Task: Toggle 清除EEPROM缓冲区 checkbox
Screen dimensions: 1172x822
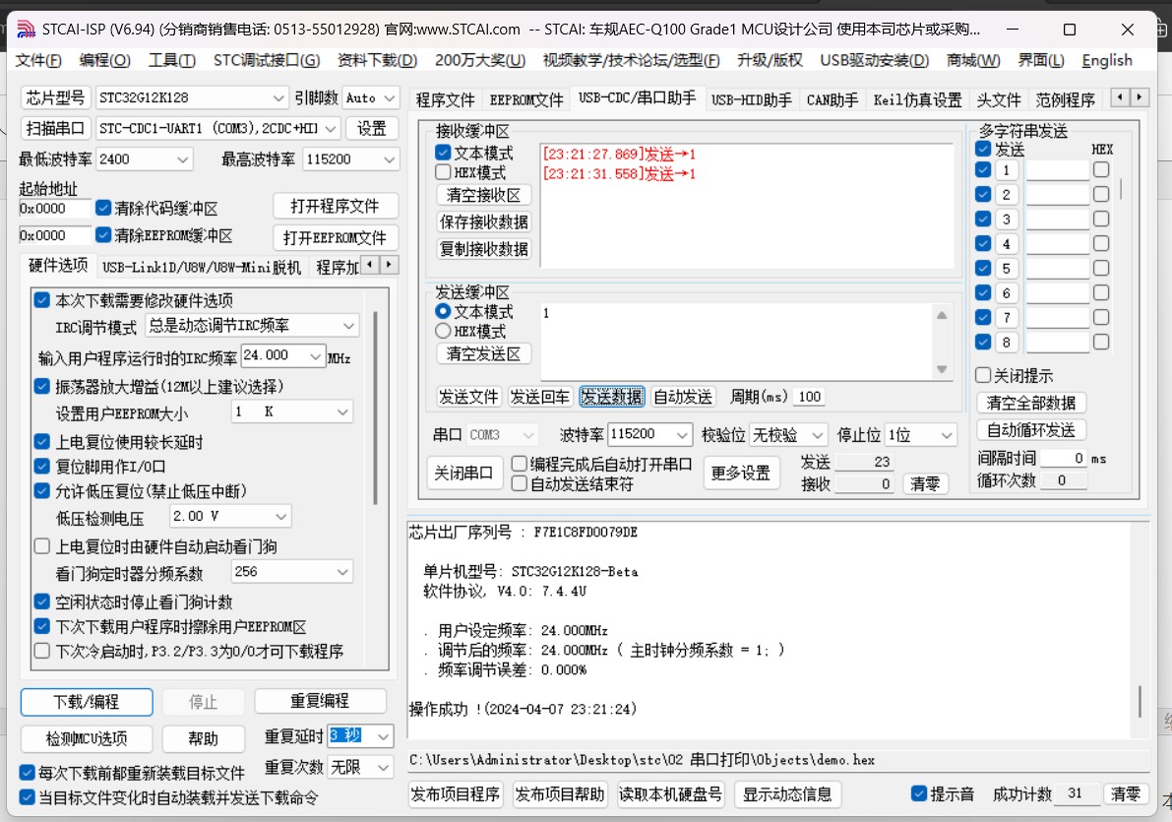Action: (x=103, y=235)
